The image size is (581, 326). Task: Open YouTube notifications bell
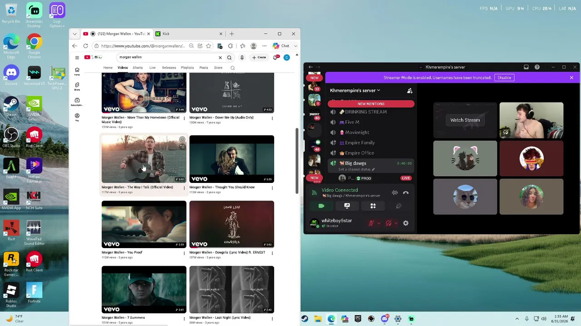click(276, 58)
